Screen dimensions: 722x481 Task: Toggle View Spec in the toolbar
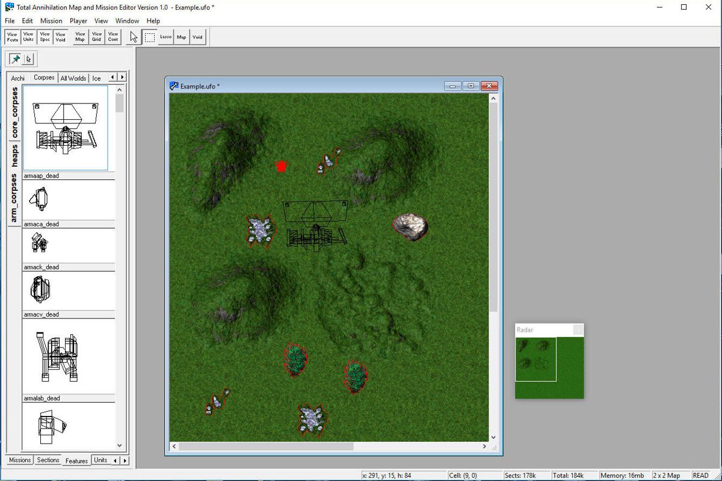click(x=45, y=37)
